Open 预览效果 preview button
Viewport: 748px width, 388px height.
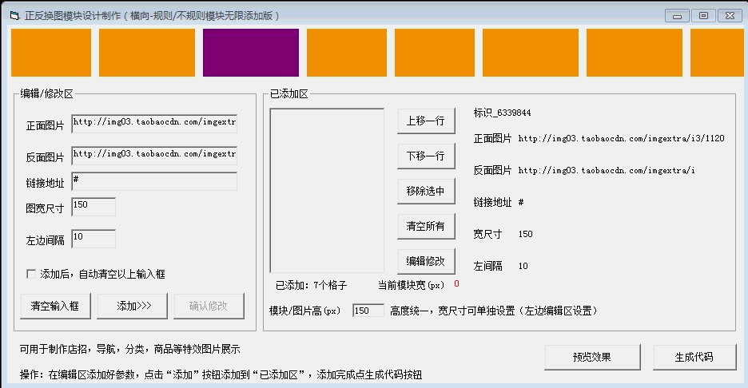592,357
